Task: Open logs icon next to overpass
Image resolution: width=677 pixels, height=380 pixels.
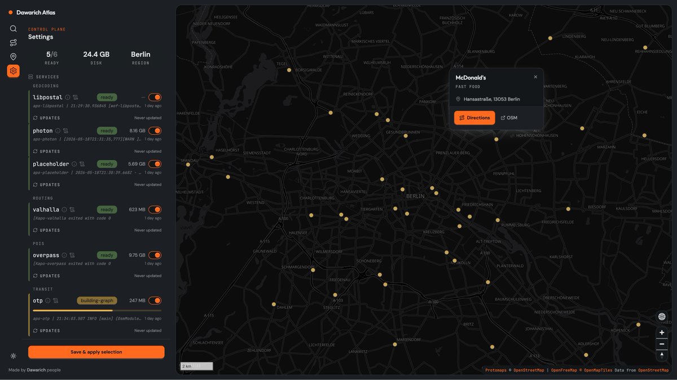Action: [x=72, y=255]
